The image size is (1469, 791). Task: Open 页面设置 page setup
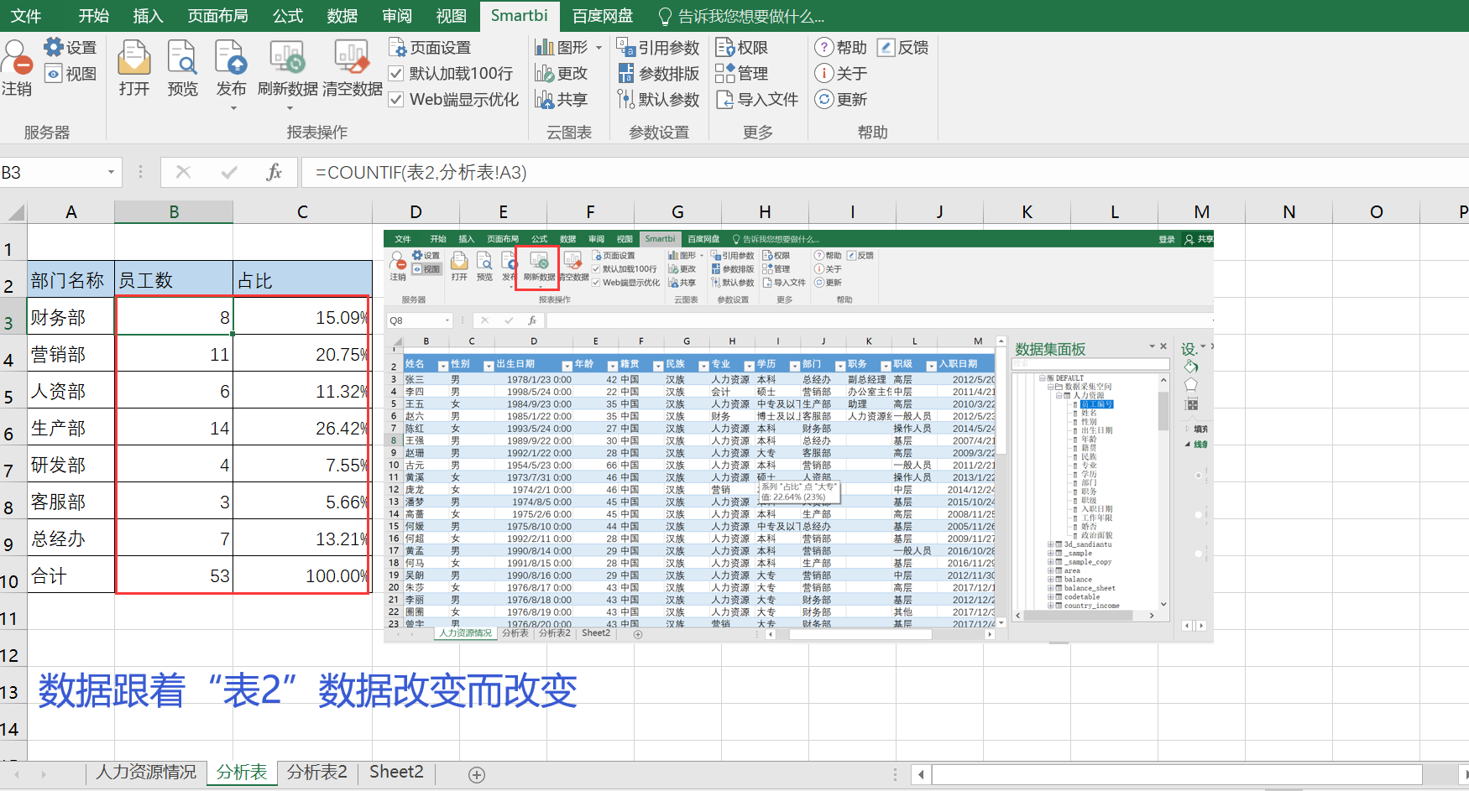click(x=430, y=48)
